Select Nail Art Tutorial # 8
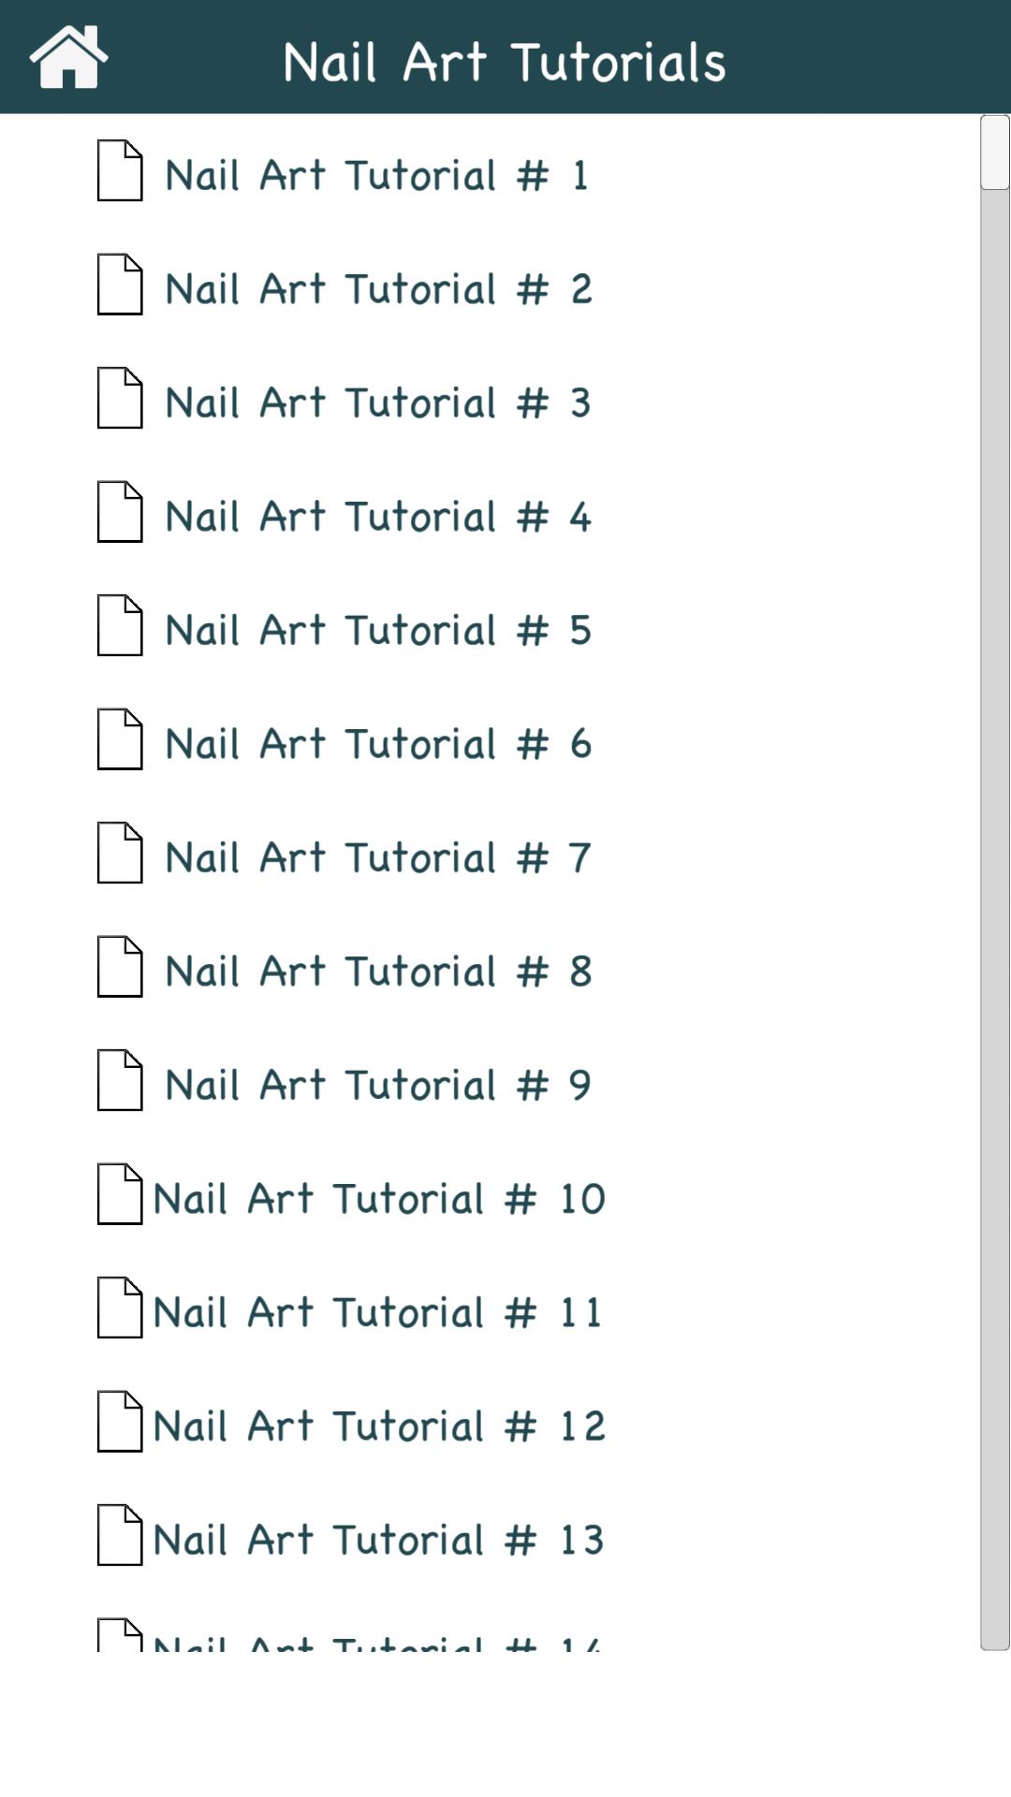The width and height of the screenshot is (1011, 1797). (377, 972)
